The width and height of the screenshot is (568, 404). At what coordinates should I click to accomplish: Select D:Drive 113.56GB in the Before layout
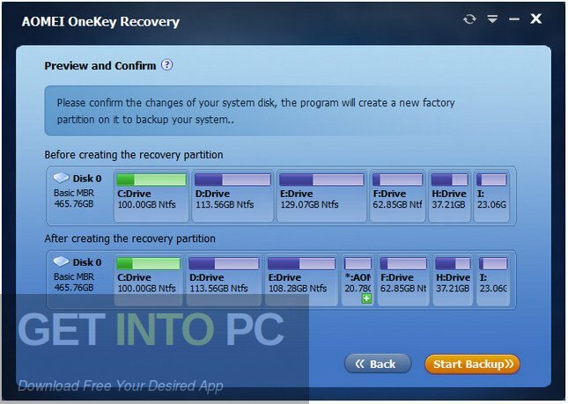[x=232, y=196]
